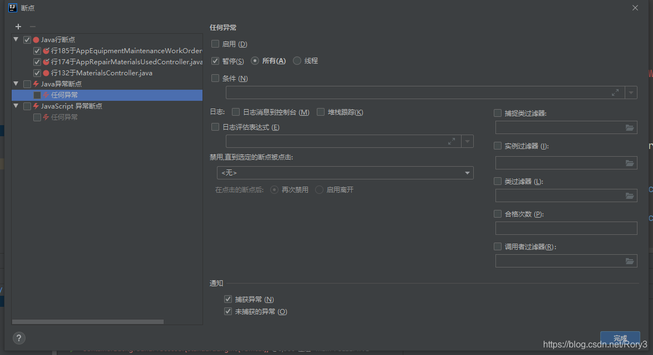653x355 pixels.
Task: Select 行174于AppRepairMaterialsUsedController.java breakpoint
Action: (x=126, y=62)
